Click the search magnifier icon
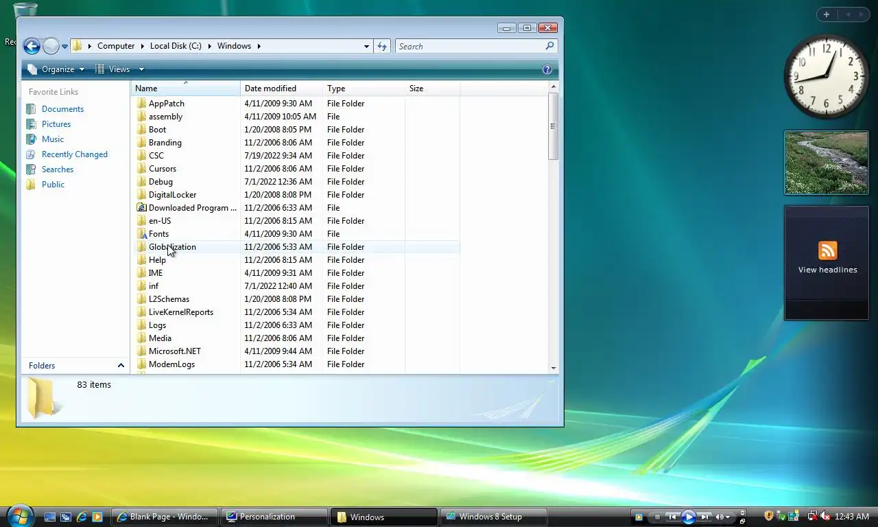Screen dimensions: 878x527 [x=549, y=46]
